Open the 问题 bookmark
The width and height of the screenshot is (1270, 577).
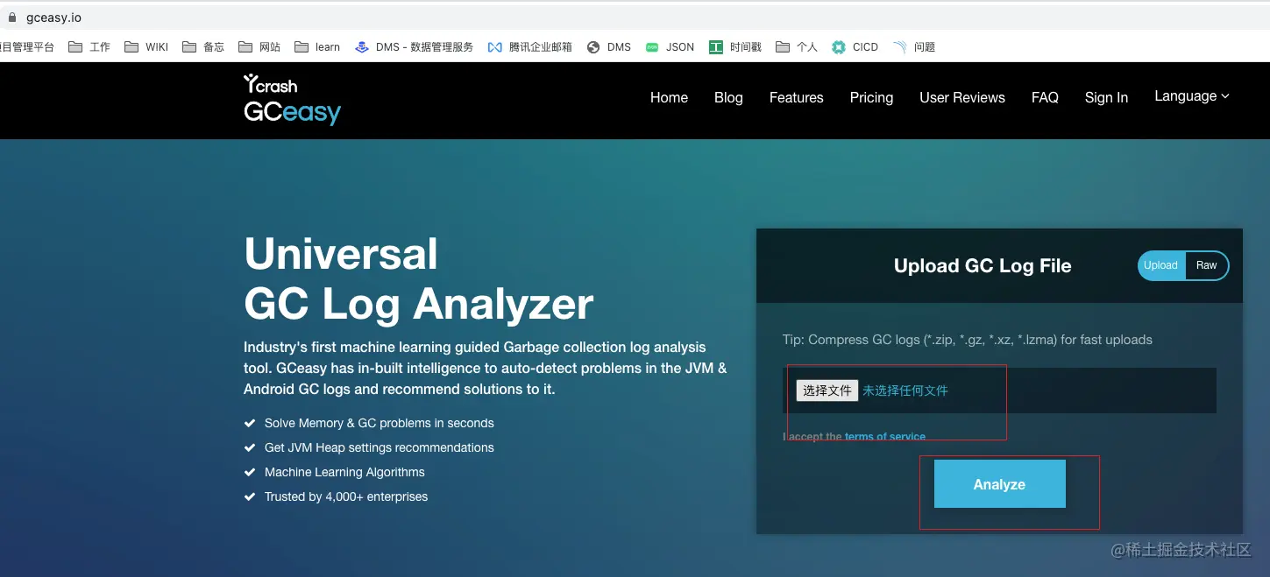(914, 47)
